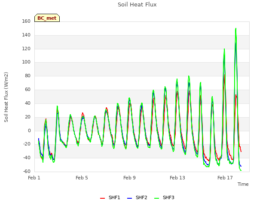Click the Feb 1 x-axis label
This screenshot has height=206, width=275.
[34, 178]
